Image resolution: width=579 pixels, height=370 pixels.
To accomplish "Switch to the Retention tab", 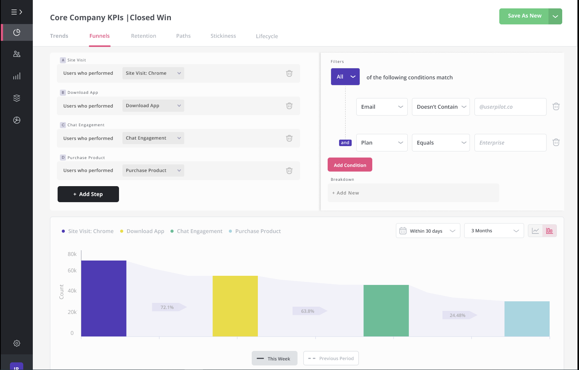I will pos(143,35).
